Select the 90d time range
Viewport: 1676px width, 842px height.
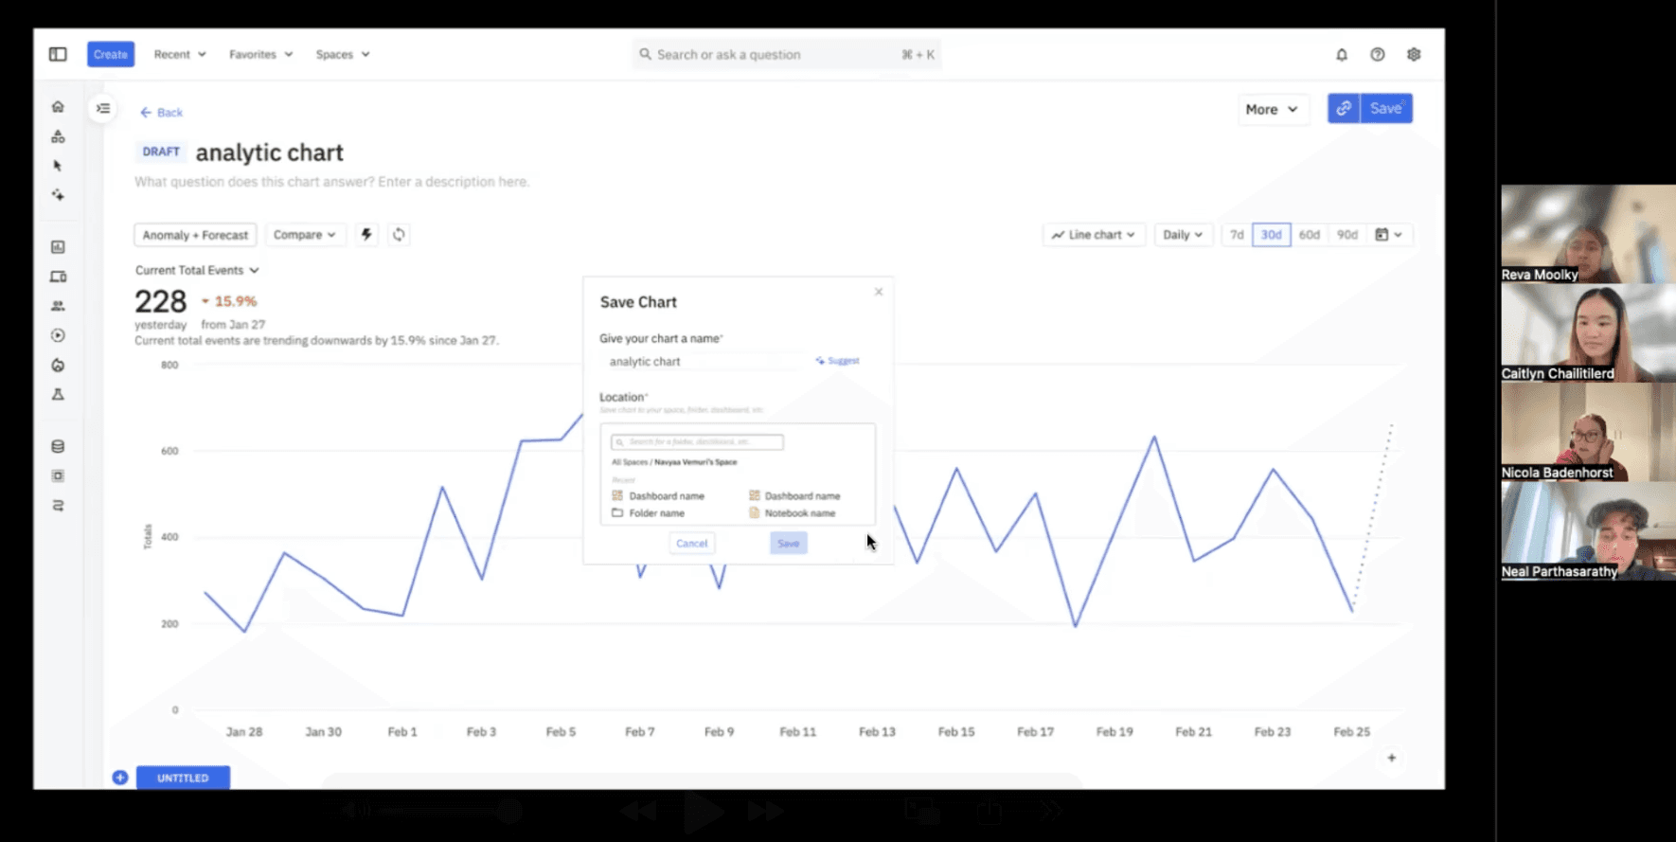point(1346,235)
